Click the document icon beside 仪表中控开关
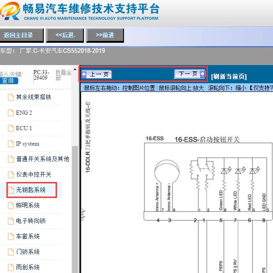The width and height of the screenshot is (273, 273). pos(11,175)
